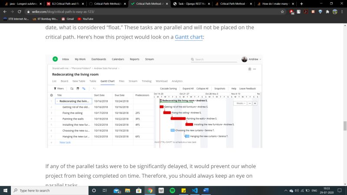Click the 'New task' link in table
Viewport: 347px width, 195px height.
click(65, 143)
